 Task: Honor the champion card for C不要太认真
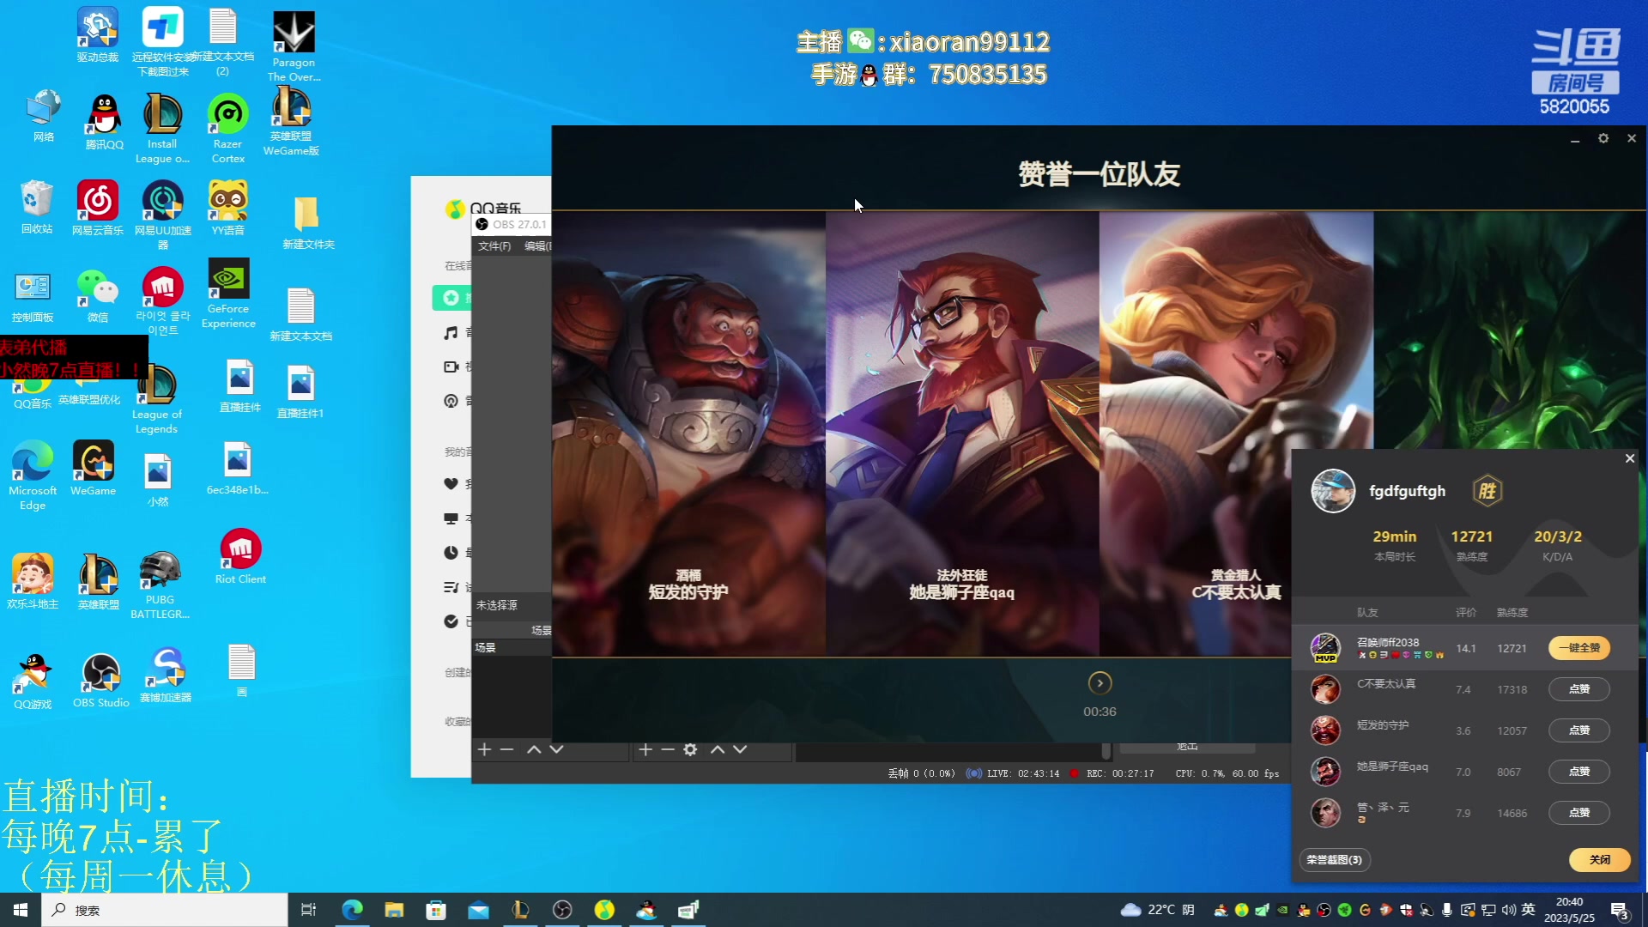[x=1236, y=433]
